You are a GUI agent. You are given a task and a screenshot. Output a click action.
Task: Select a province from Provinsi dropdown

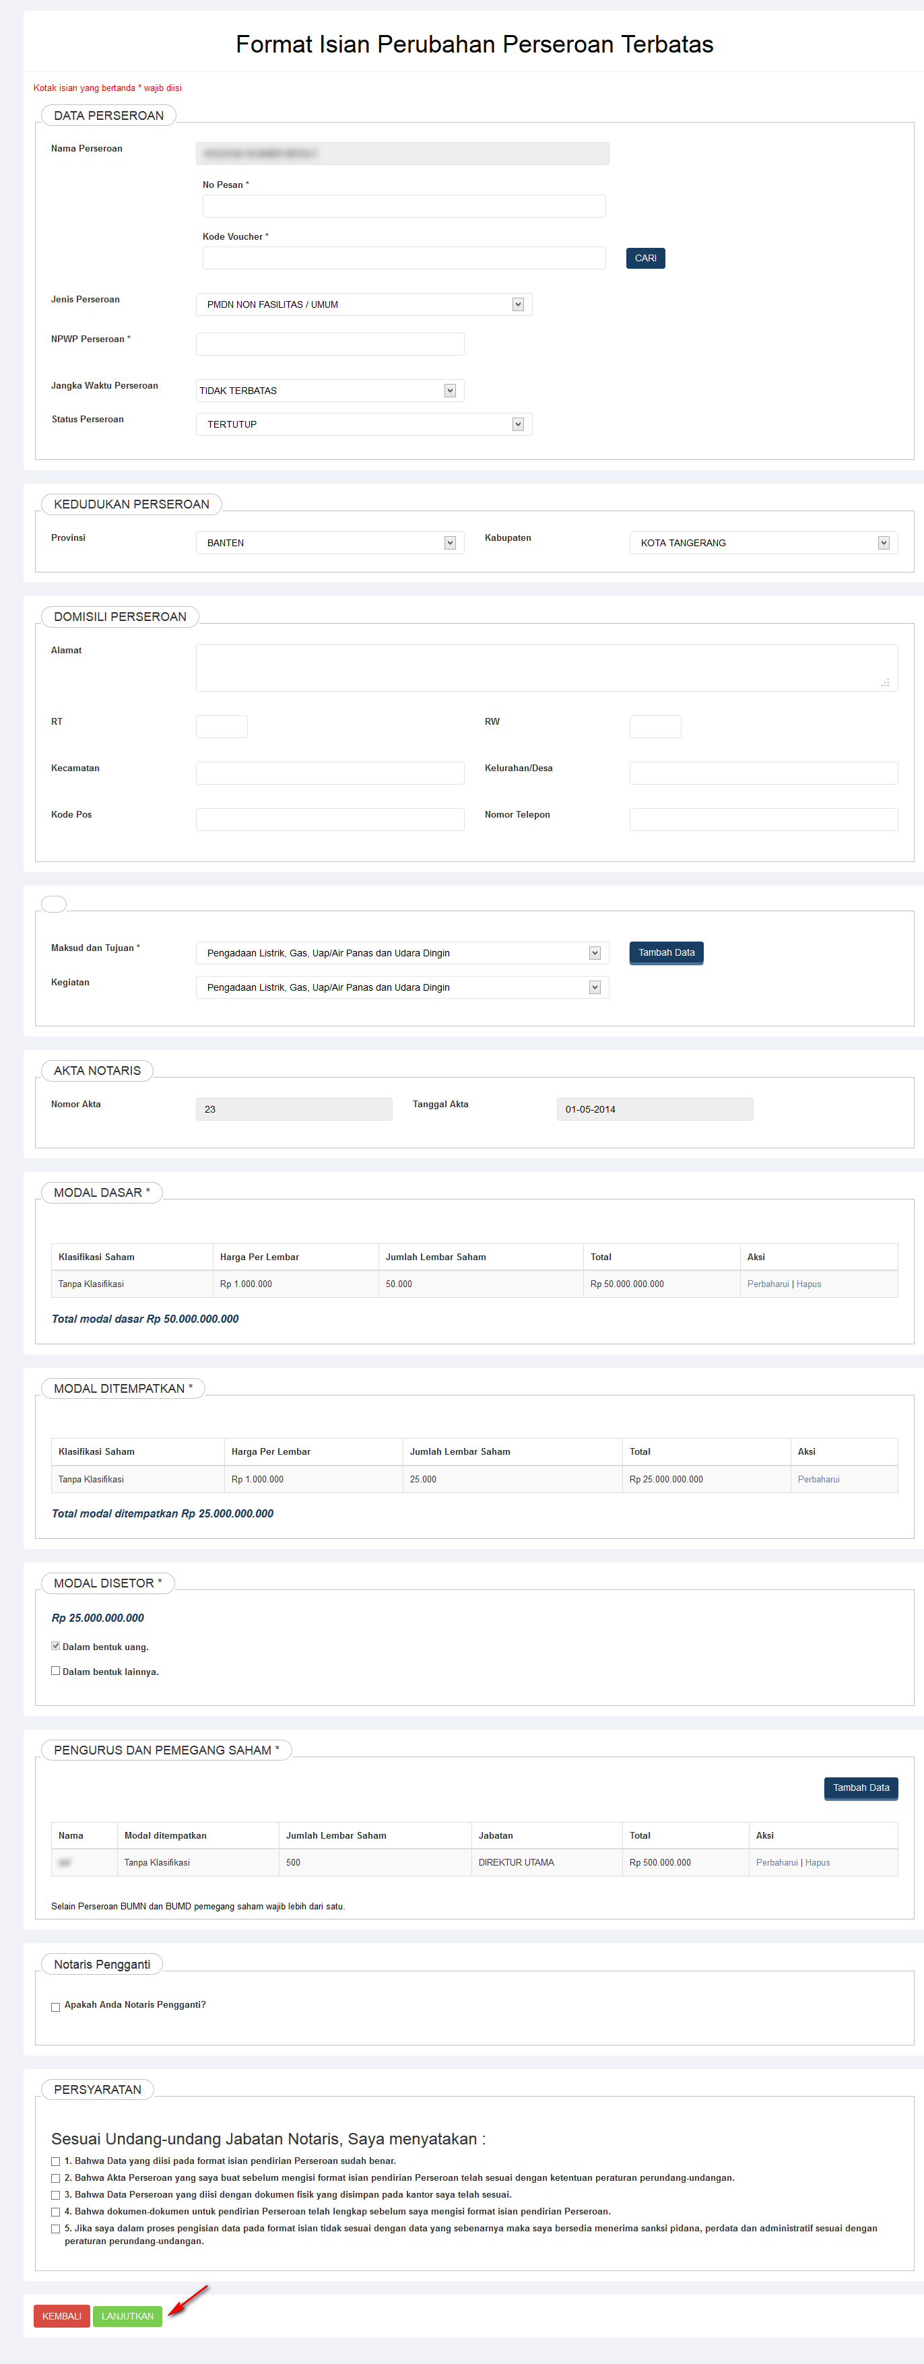pos(329,544)
